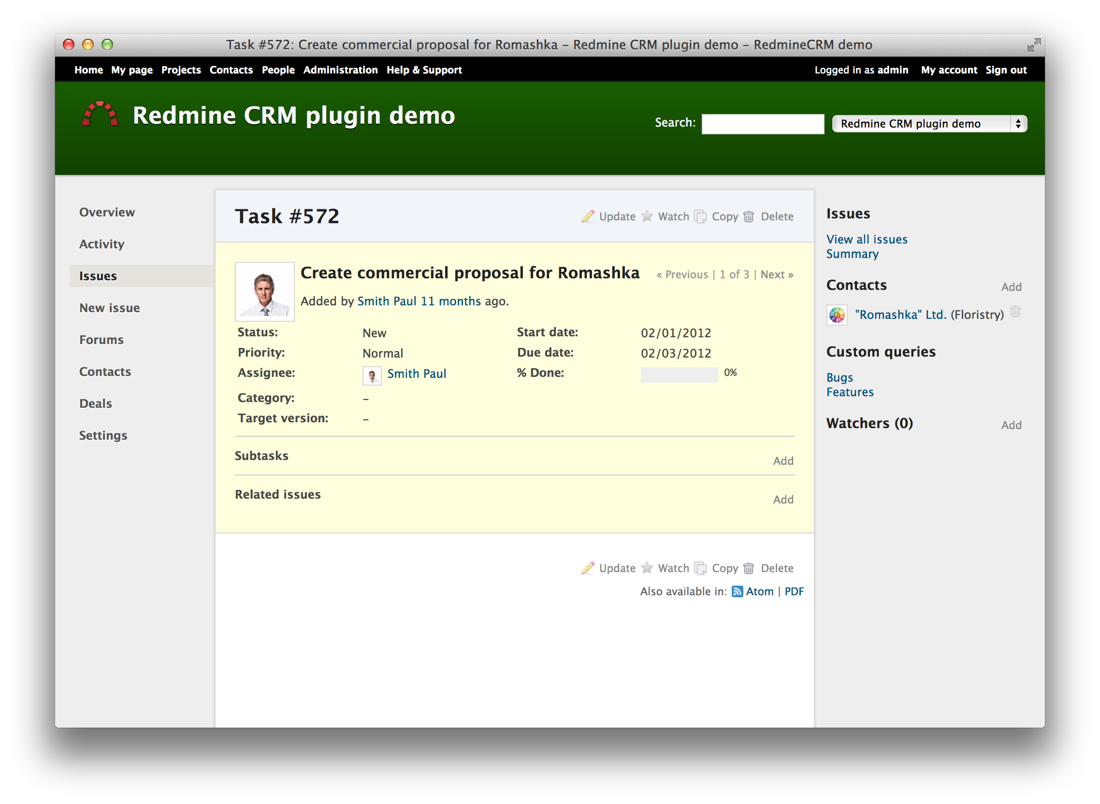Toggle the bottom Watch star

pos(646,568)
